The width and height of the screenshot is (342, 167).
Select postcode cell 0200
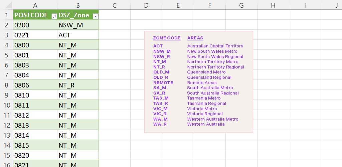tap(35, 25)
